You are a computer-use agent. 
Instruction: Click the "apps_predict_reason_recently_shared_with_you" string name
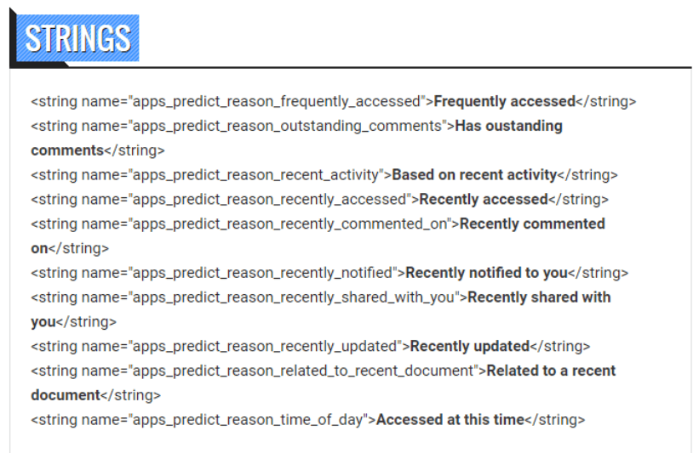(294, 297)
